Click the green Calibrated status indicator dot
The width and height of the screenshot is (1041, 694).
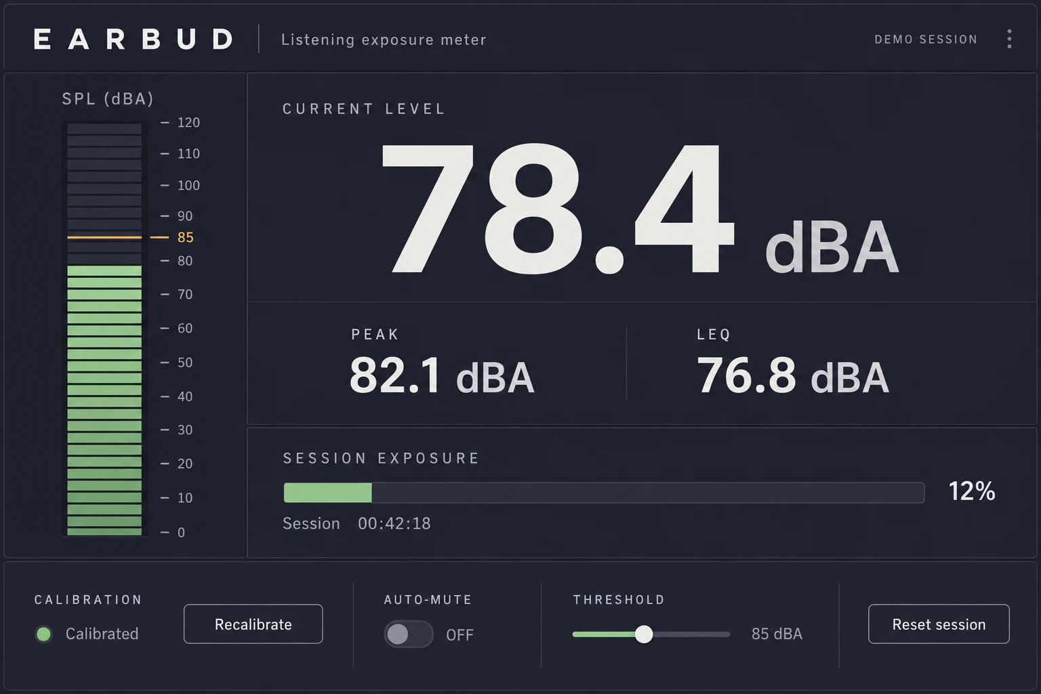[x=43, y=634]
